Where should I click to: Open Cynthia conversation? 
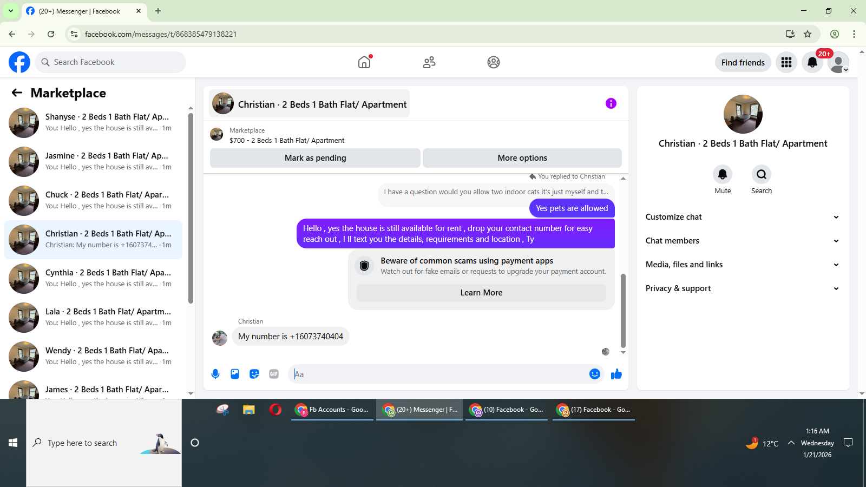pos(93,279)
